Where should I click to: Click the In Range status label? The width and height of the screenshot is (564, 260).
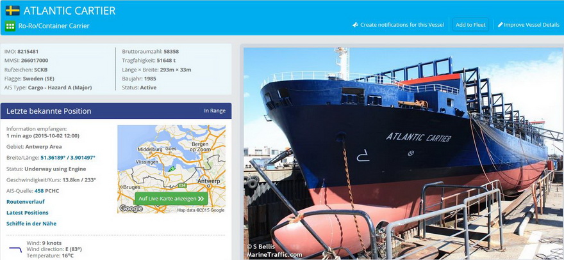point(215,111)
